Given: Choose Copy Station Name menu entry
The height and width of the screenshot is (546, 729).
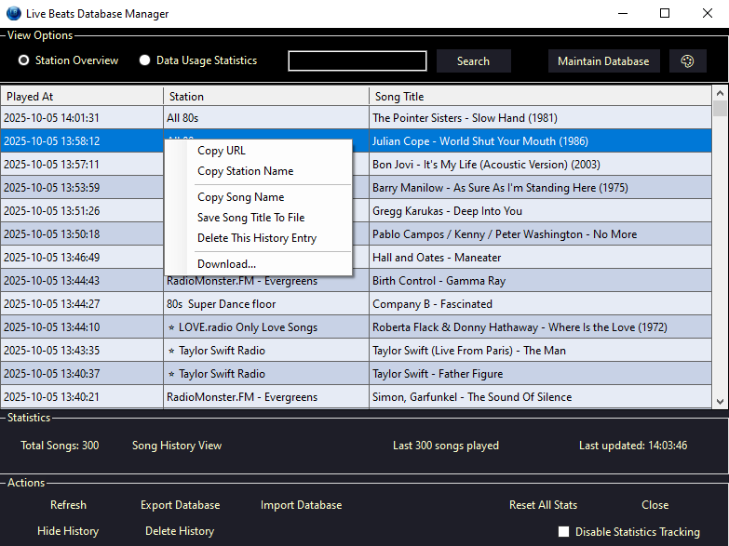Looking at the screenshot, I should (x=245, y=171).
